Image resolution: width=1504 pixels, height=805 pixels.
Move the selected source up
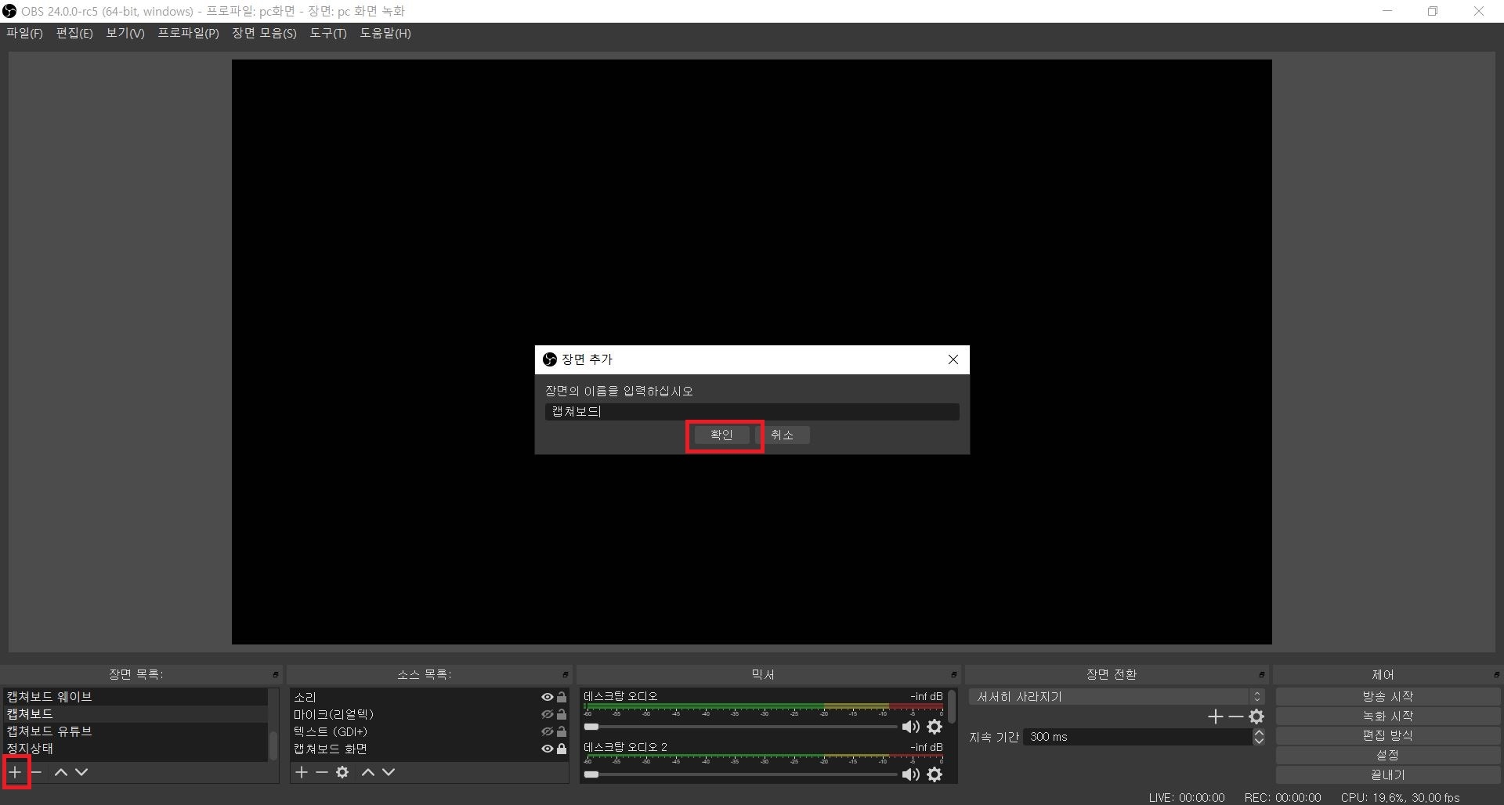pos(368,772)
